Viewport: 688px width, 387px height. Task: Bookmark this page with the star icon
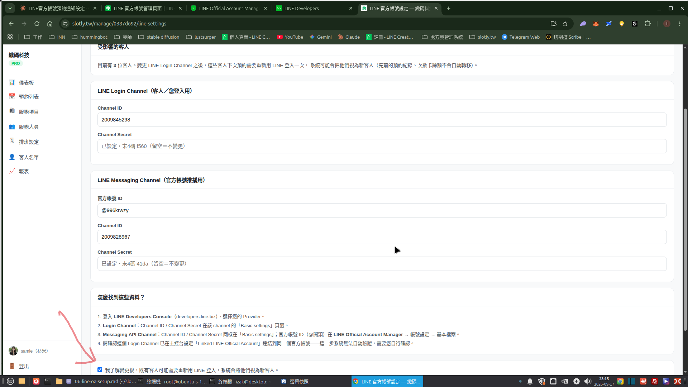click(565, 24)
